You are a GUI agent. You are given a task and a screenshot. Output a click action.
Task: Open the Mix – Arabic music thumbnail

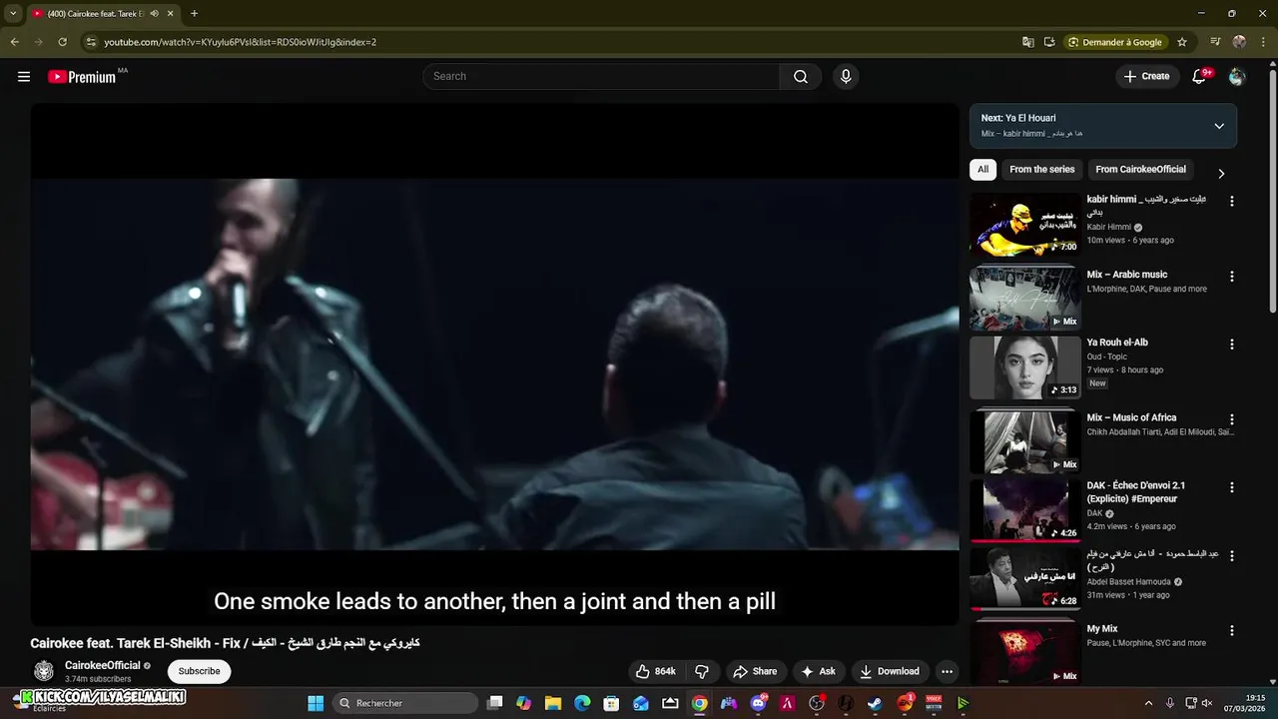1025,299
